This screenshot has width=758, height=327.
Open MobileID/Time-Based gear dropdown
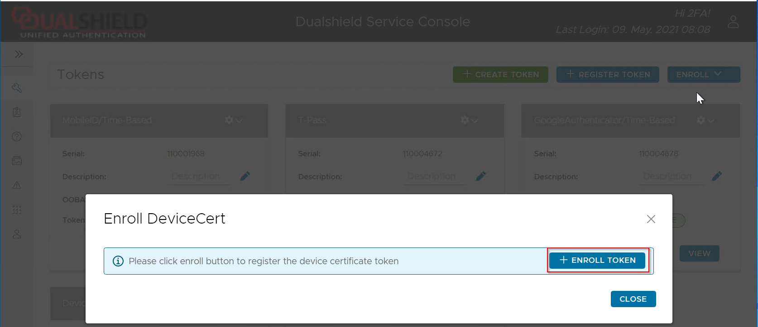(x=233, y=120)
